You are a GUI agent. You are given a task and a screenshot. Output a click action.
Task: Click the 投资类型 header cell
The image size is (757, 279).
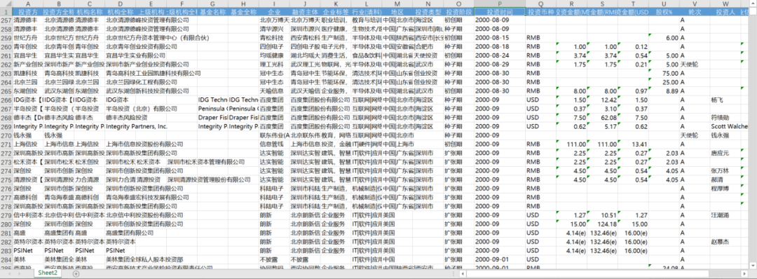click(428, 12)
